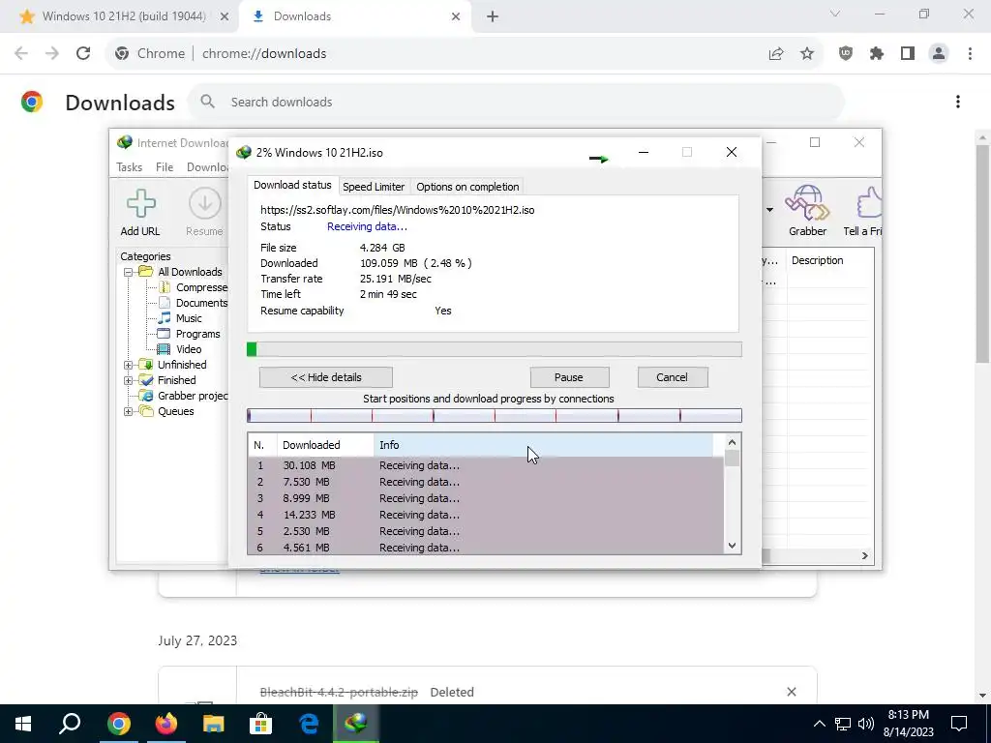The height and width of the screenshot is (743, 991).
Task: Open Microsoft Edge from the taskbar
Action: coord(309,724)
